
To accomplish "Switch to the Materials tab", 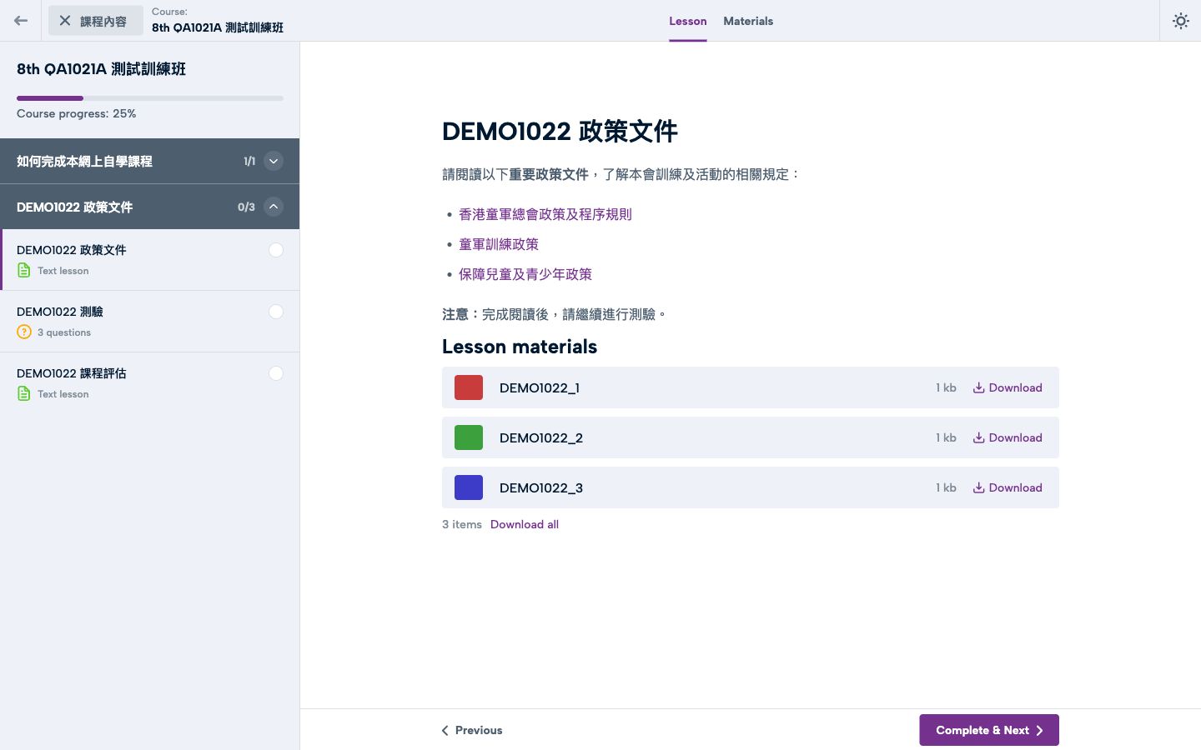I will coord(748,21).
